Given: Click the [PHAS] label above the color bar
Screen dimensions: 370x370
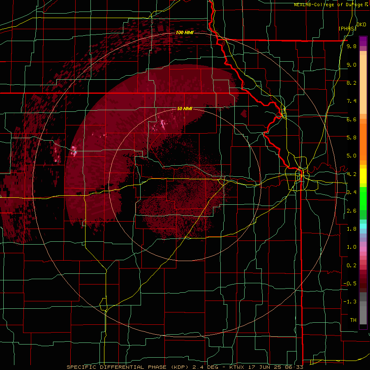Looking at the screenshot, I should pyautogui.click(x=347, y=28).
